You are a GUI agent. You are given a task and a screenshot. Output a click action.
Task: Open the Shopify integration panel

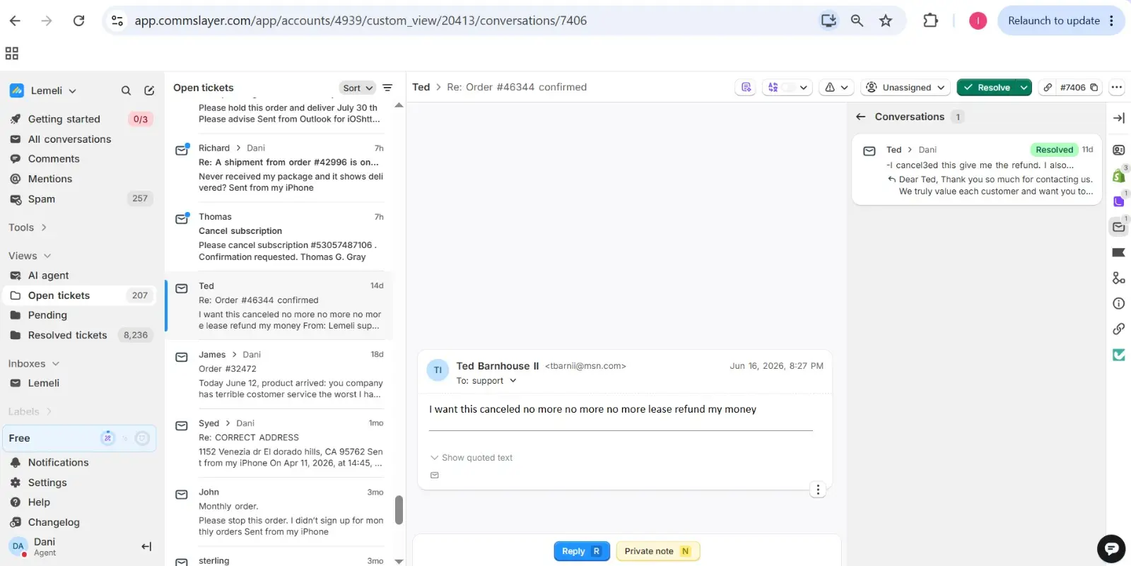point(1119,175)
